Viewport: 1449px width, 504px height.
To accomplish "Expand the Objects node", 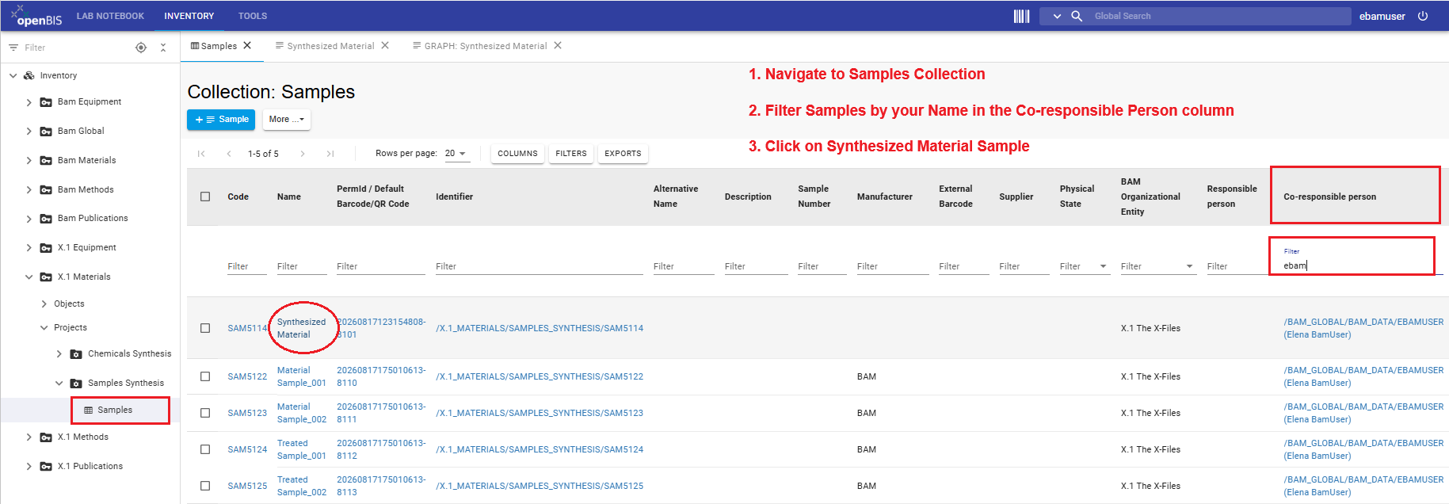I will [x=44, y=304].
